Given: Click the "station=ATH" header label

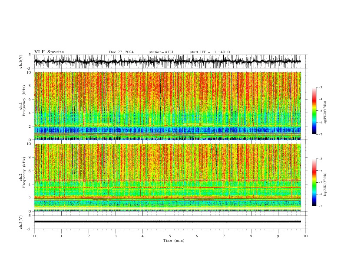Looking at the screenshot, I should click(161, 52).
